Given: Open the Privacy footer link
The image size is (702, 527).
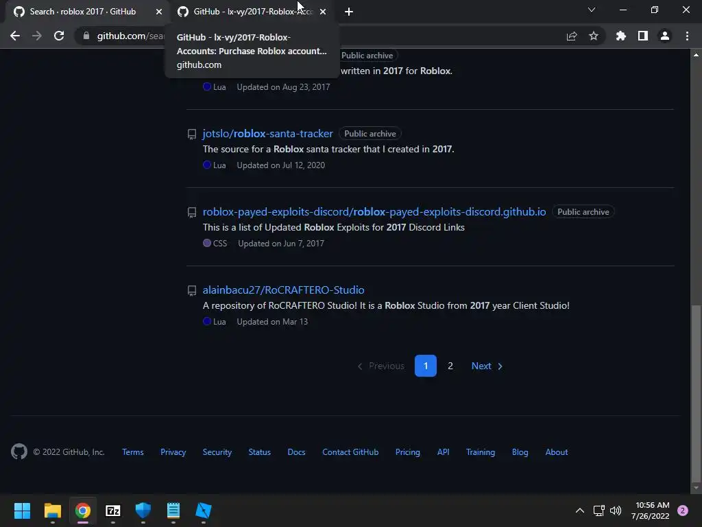Looking at the screenshot, I should [x=173, y=452].
